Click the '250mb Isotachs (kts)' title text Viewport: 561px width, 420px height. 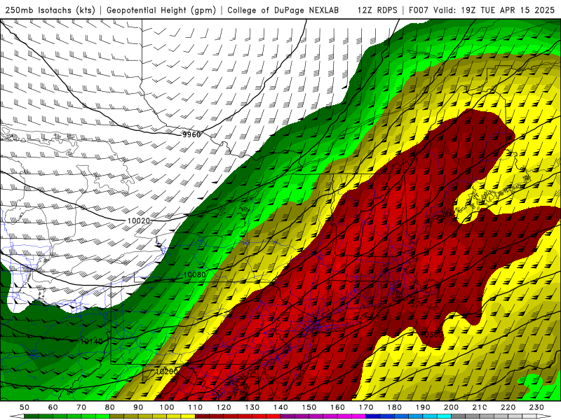[50, 10]
